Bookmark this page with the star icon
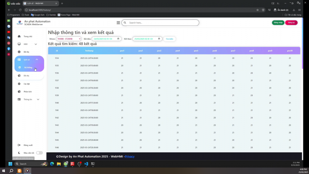The image size is (309, 174). coord(257,10)
